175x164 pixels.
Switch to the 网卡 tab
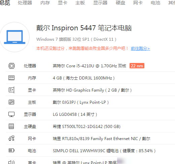point(138,3)
